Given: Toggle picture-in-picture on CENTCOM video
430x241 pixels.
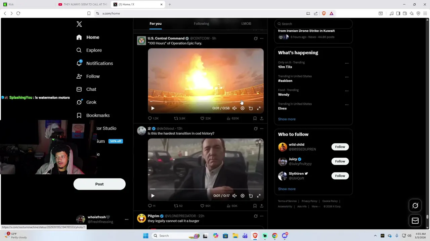Looking at the screenshot, I should tap(251, 108).
